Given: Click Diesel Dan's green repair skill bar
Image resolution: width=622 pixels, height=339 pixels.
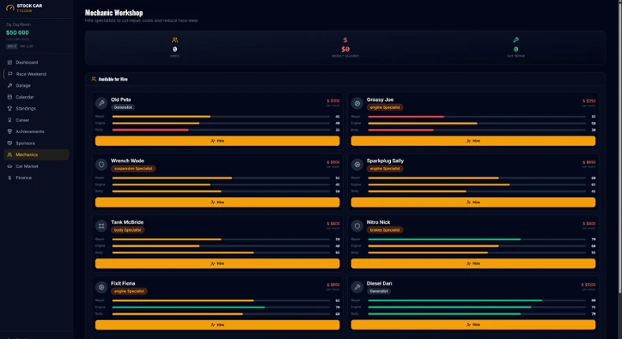Looking at the screenshot, I should [455, 300].
